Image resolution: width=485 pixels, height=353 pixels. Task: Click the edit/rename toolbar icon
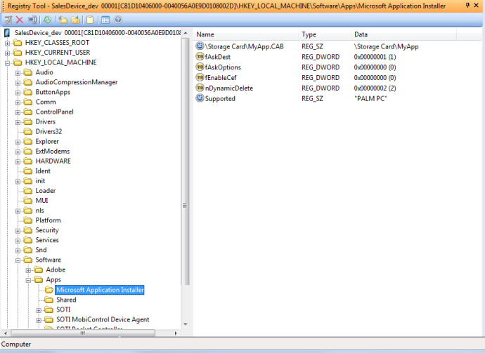click(8, 20)
